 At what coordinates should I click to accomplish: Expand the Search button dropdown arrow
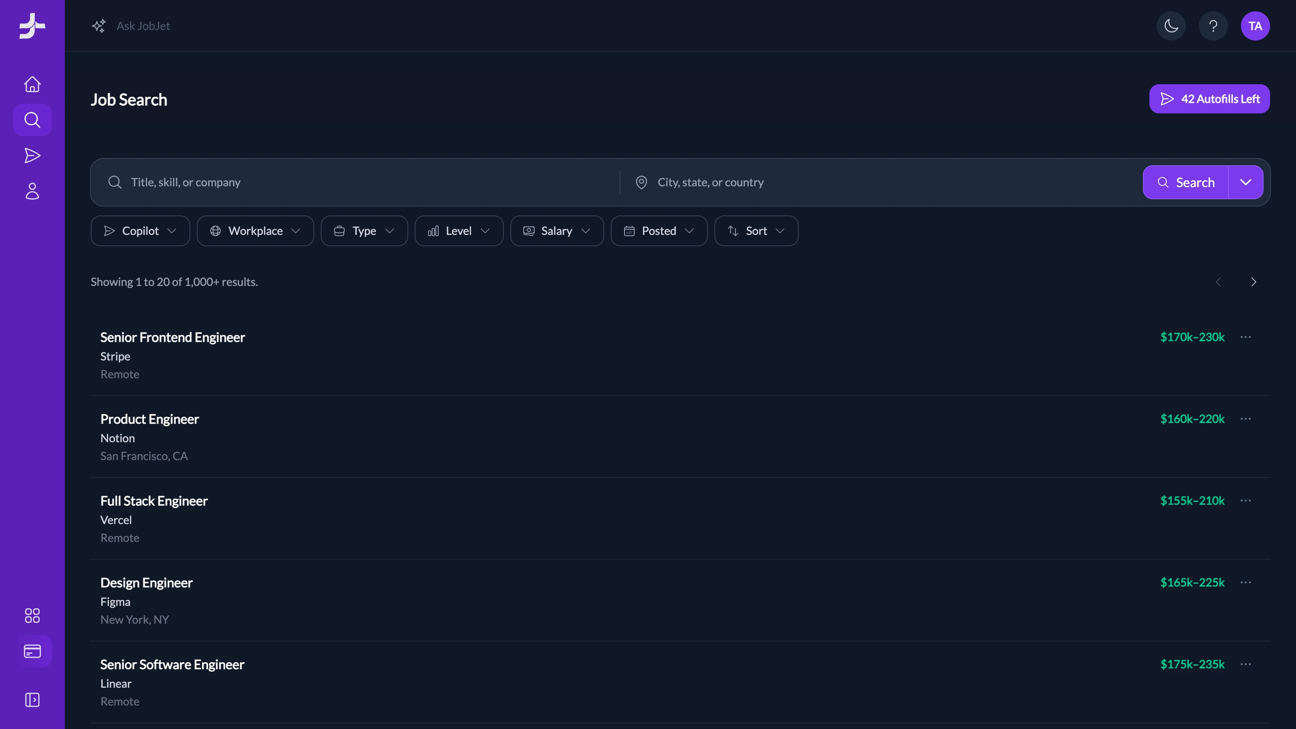point(1246,182)
